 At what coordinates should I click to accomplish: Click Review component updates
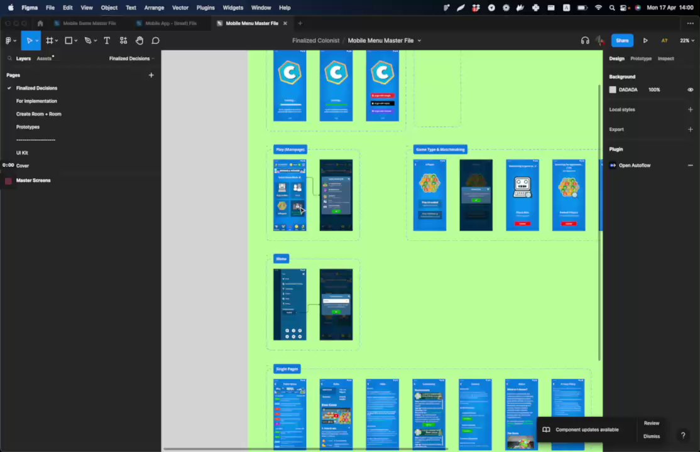[x=652, y=423]
